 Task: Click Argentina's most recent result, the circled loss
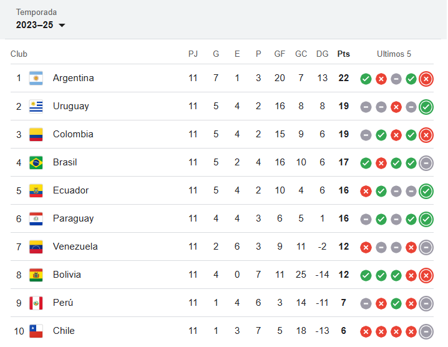426,79
